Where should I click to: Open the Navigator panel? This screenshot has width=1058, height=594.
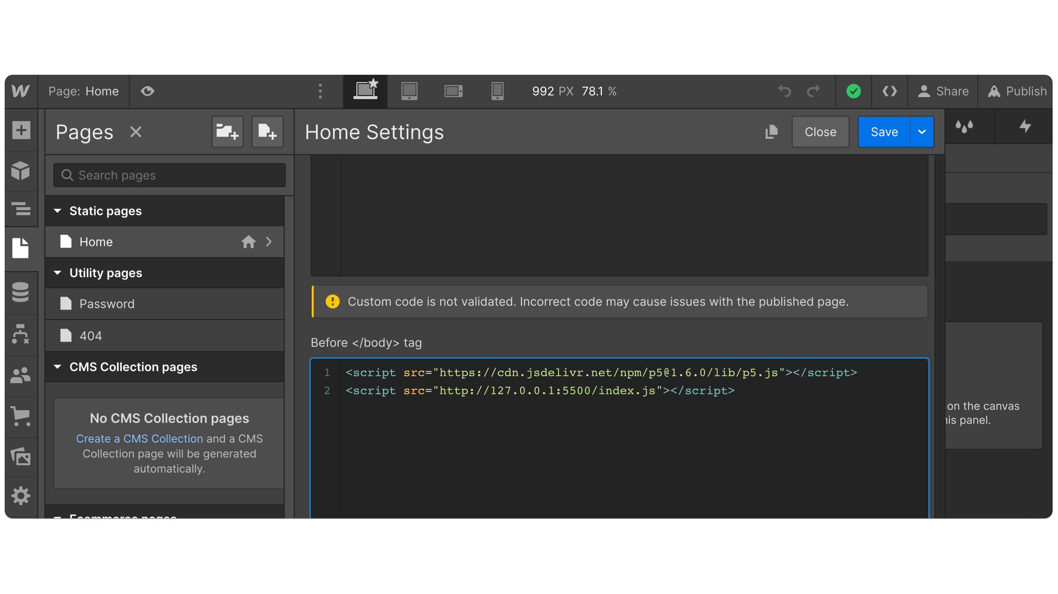click(21, 209)
